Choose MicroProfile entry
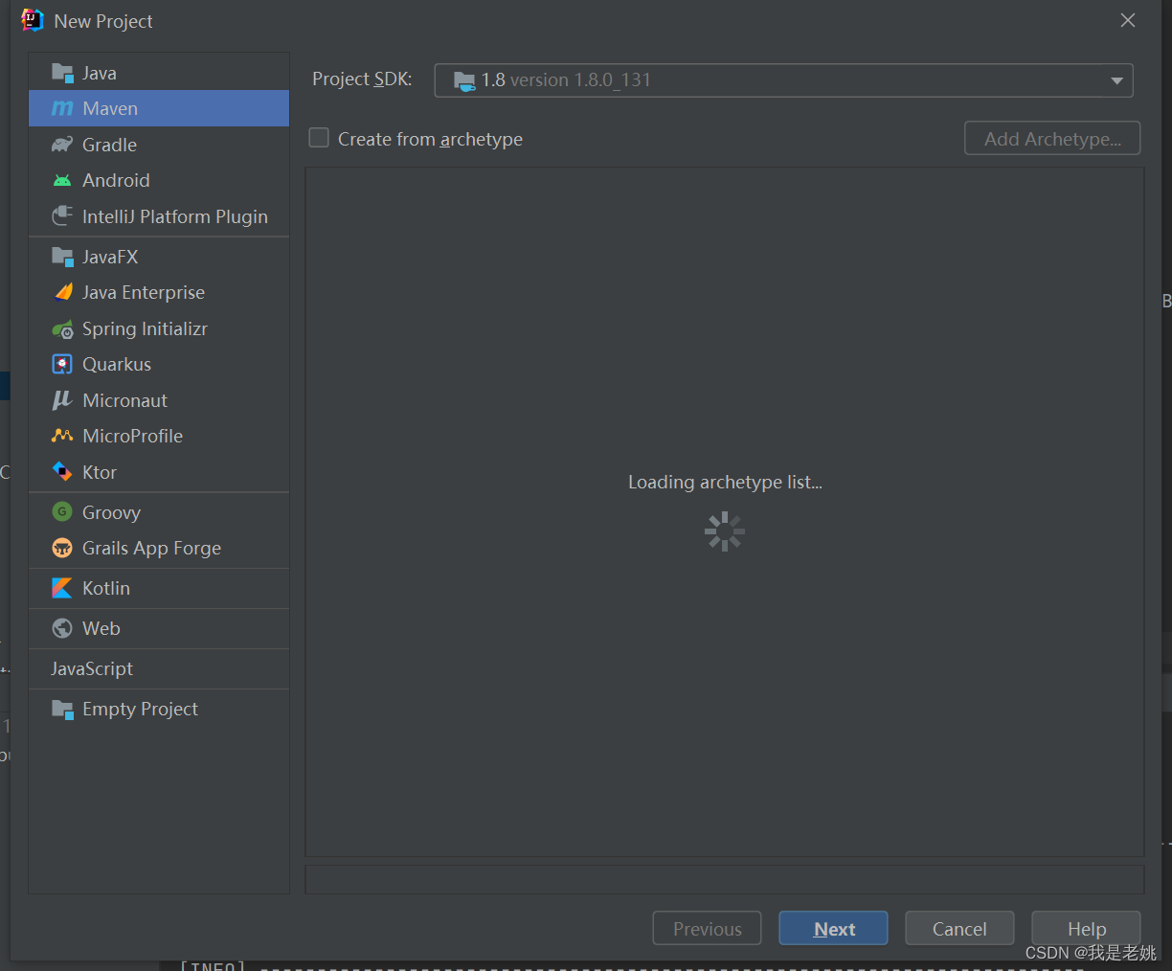 [x=159, y=436]
